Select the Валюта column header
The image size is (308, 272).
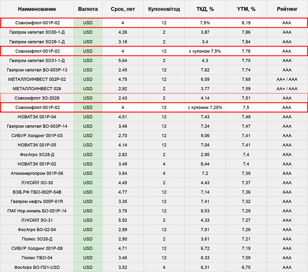pyautogui.click(x=88, y=9)
